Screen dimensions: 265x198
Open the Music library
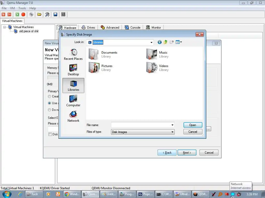158,54
